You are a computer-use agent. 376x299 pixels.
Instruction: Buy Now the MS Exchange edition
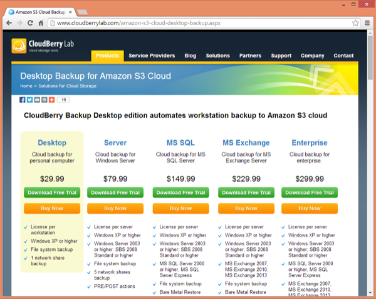246,208
